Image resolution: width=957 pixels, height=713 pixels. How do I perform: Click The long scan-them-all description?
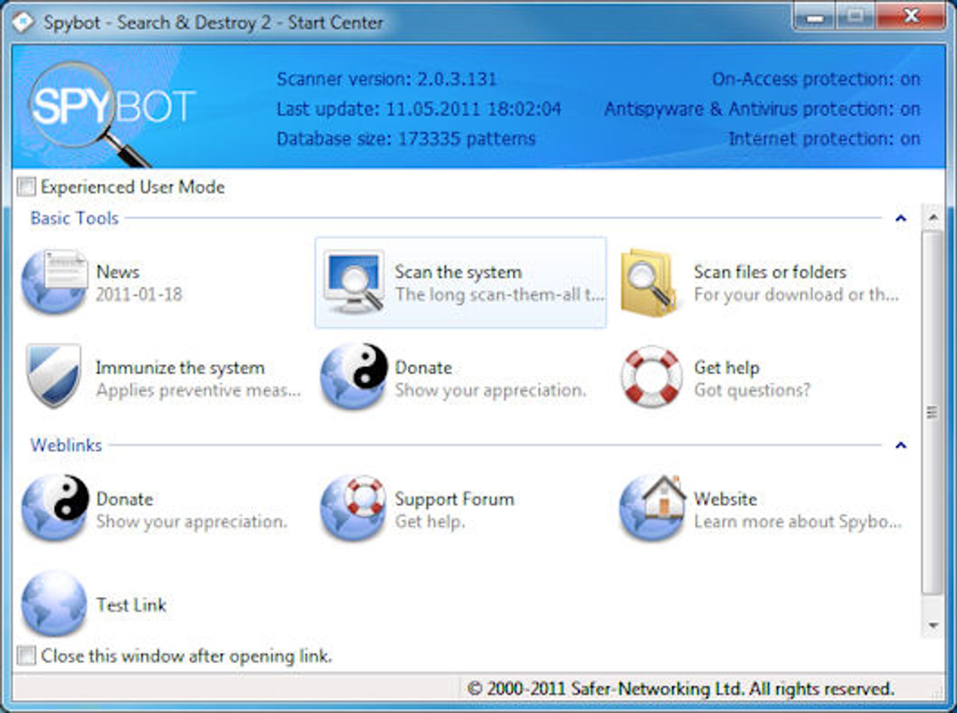(500, 295)
